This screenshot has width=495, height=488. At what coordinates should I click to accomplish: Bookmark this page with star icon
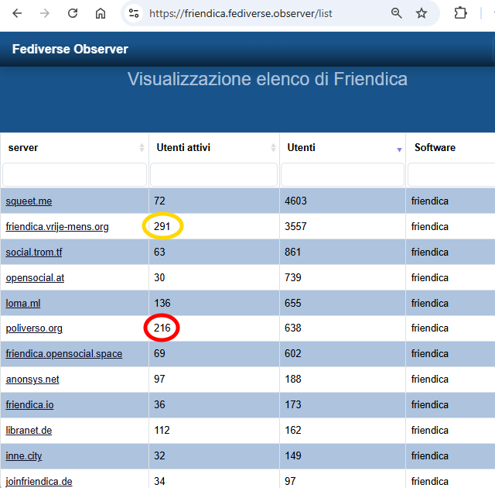tap(422, 13)
